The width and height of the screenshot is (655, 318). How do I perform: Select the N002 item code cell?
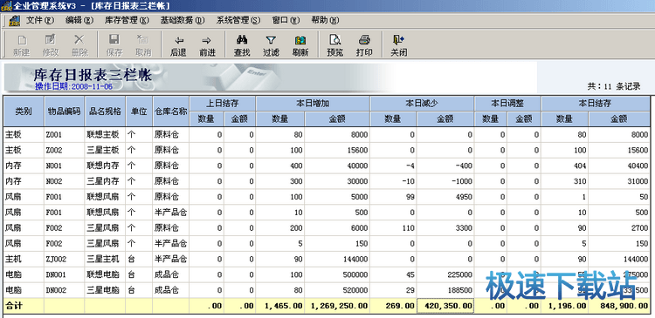tap(65, 181)
